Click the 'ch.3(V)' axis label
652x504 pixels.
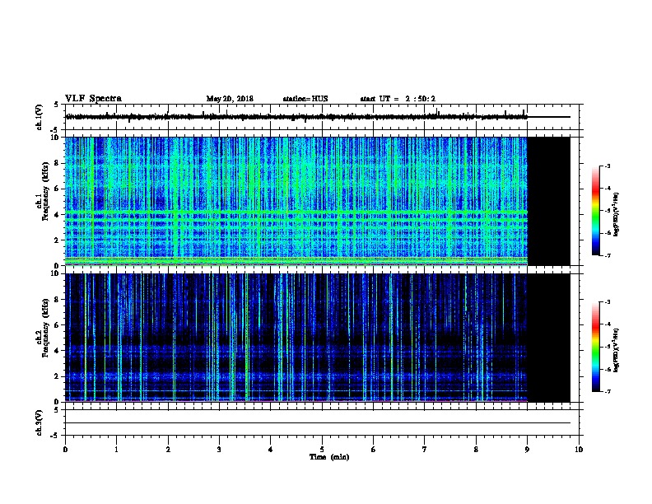pyautogui.click(x=39, y=422)
